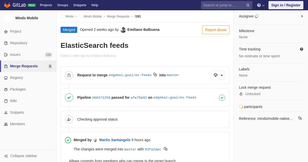Click the Members people icon in sidebar
Image resolution: width=308 pixels, height=162 pixels.
click(x=6, y=124)
